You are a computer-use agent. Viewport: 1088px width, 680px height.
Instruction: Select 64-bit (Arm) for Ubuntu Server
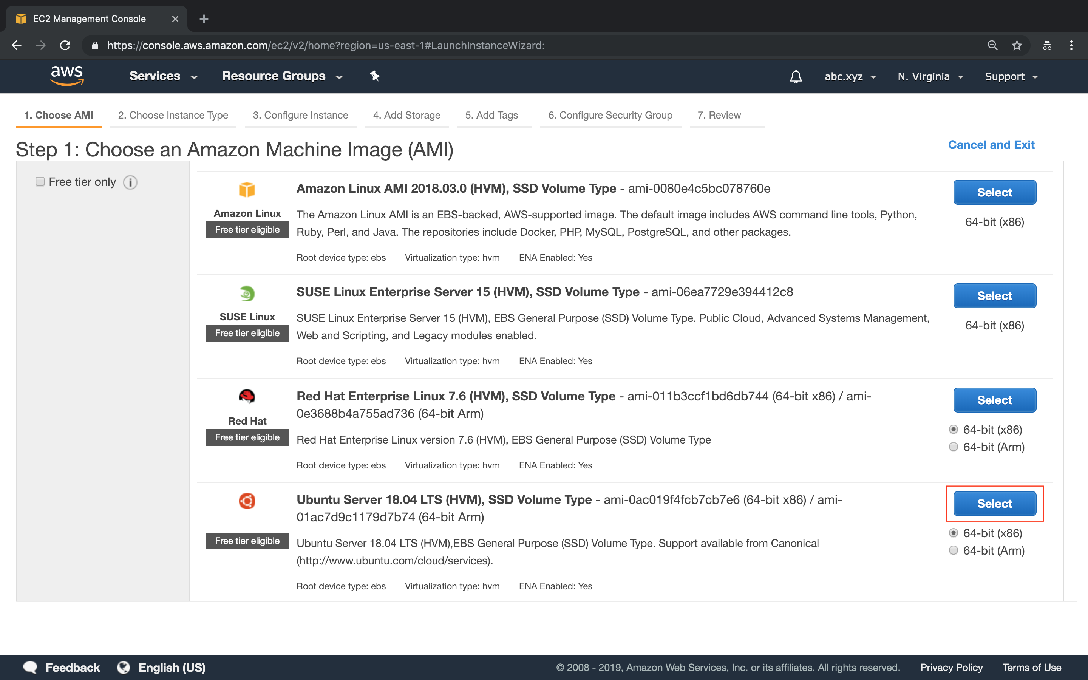pyautogui.click(x=953, y=550)
